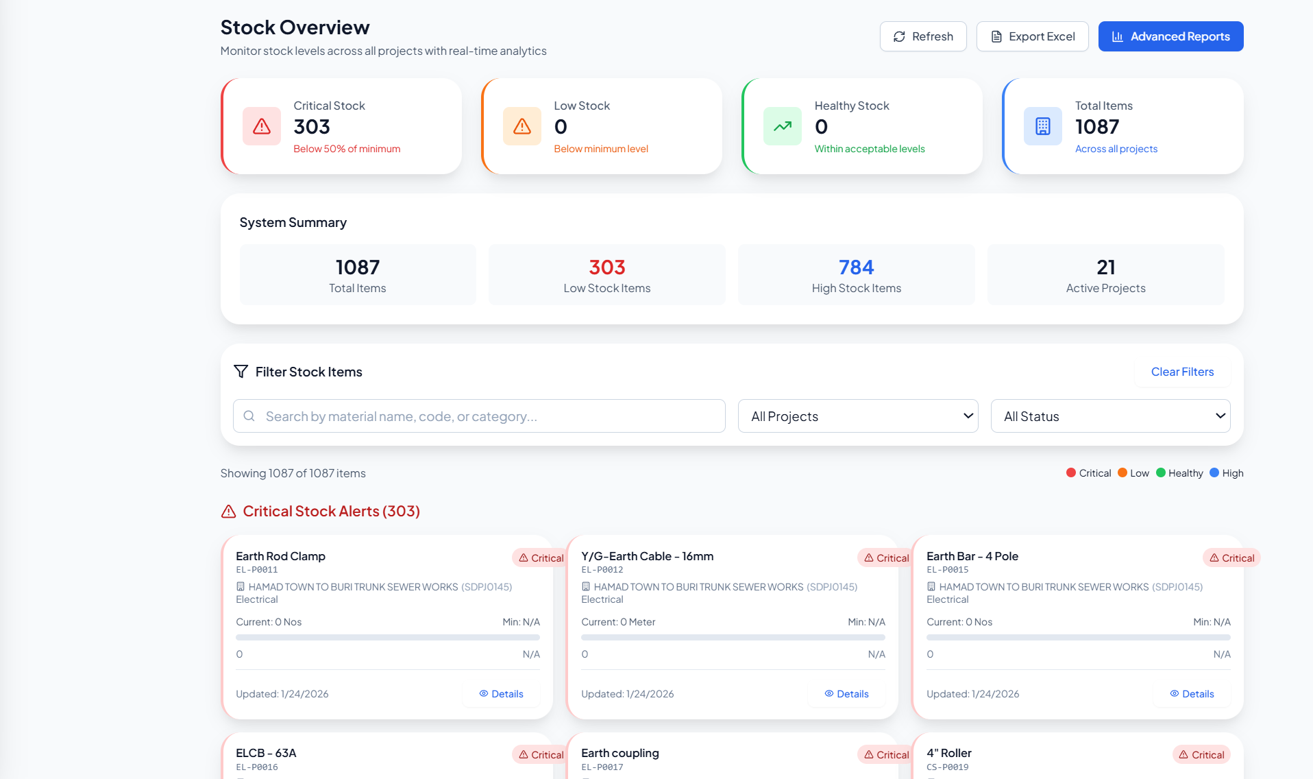Export stock data to Excel
Screen dimensions: 1313x779
pos(1032,36)
